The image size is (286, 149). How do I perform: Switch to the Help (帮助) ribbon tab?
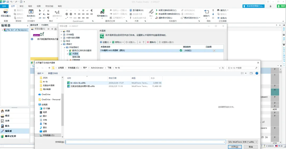click(x=60, y=6)
